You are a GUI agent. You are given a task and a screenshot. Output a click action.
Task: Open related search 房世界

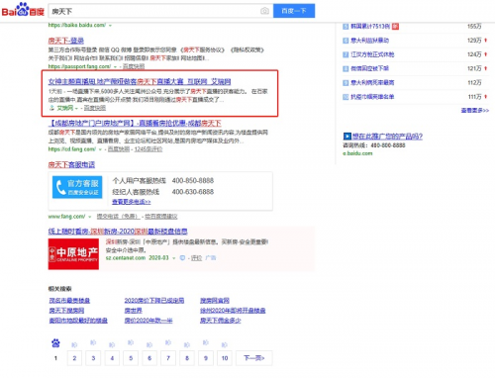133,311
